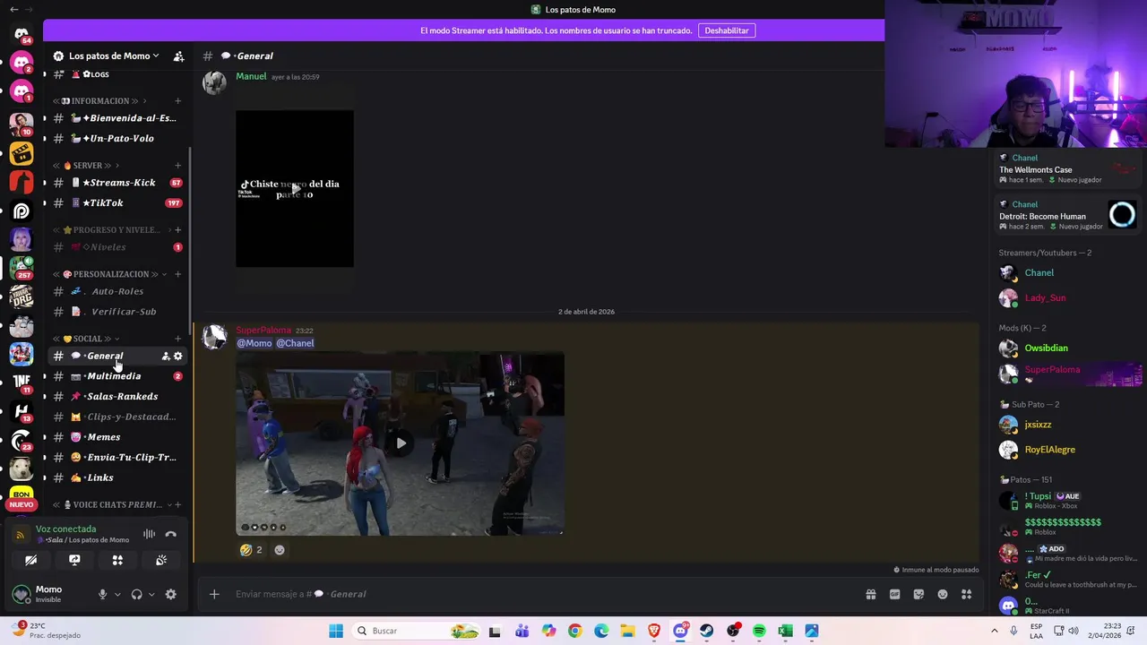This screenshot has height=645, width=1147.
Task: Open direct messages Discord home icon
Action: pos(22,34)
